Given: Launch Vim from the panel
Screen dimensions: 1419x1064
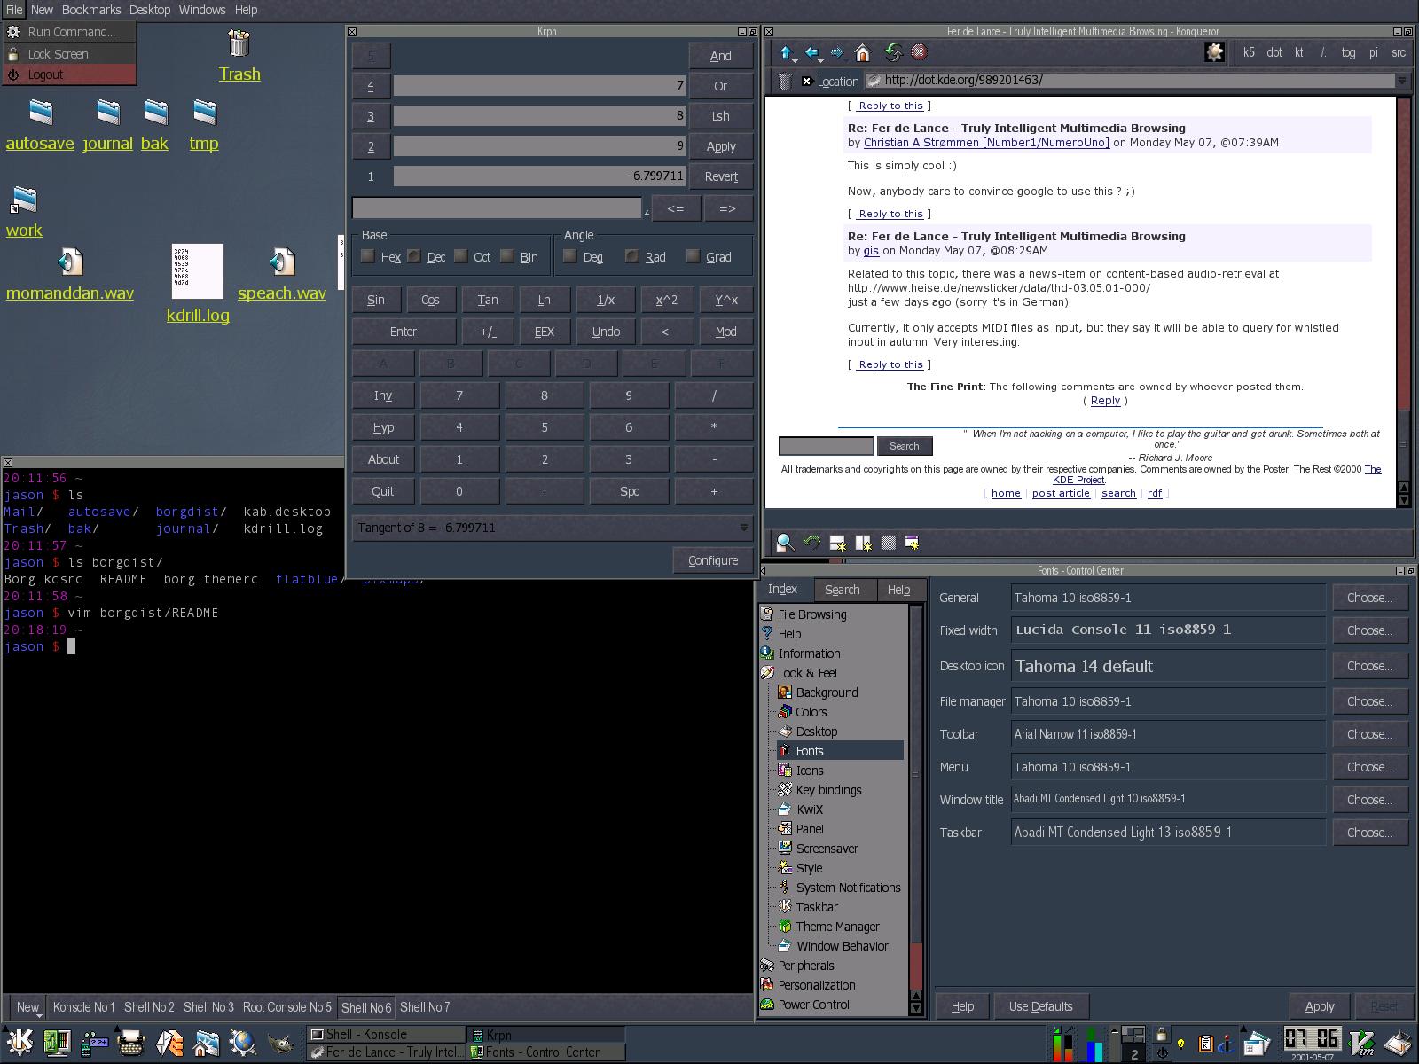Looking at the screenshot, I should click(1361, 1043).
